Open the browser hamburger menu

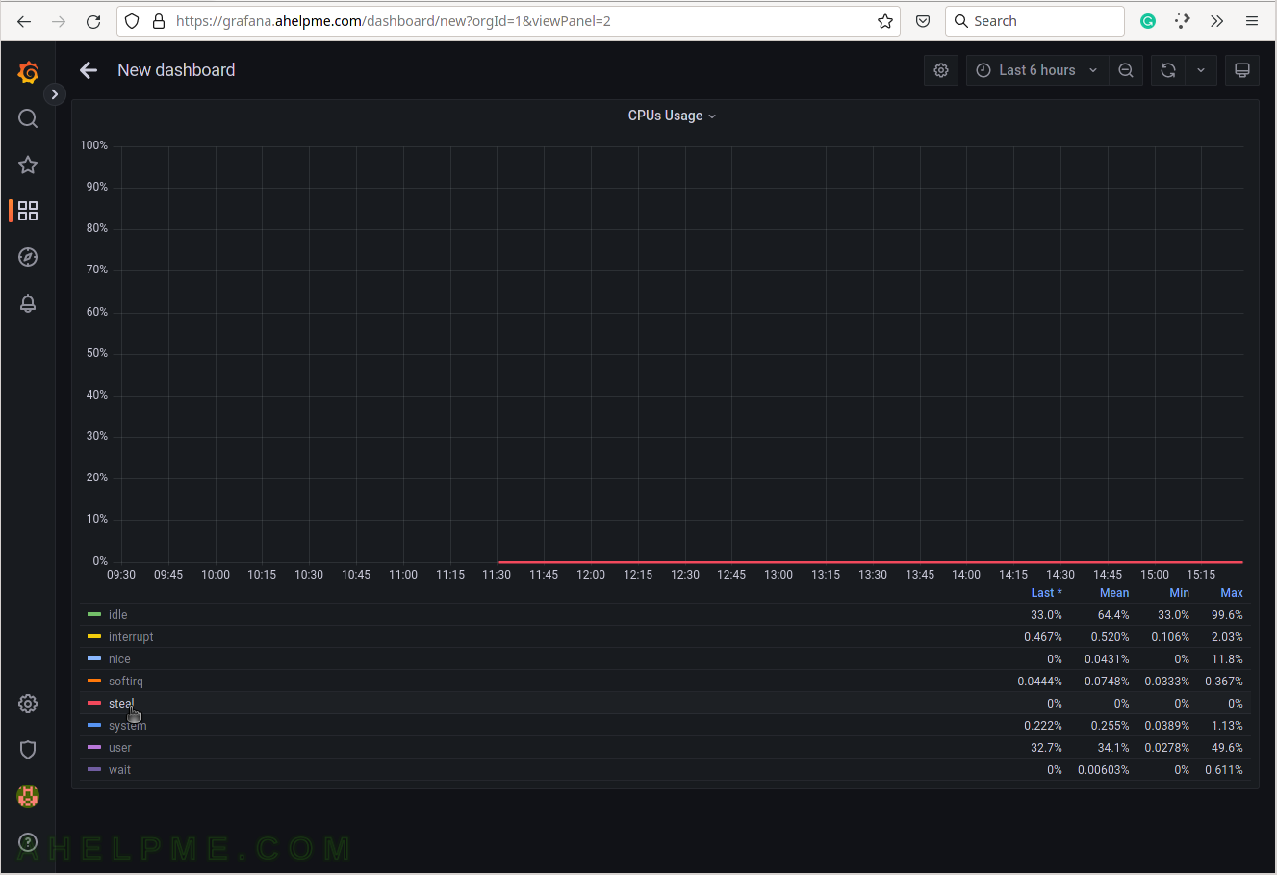pos(1252,21)
